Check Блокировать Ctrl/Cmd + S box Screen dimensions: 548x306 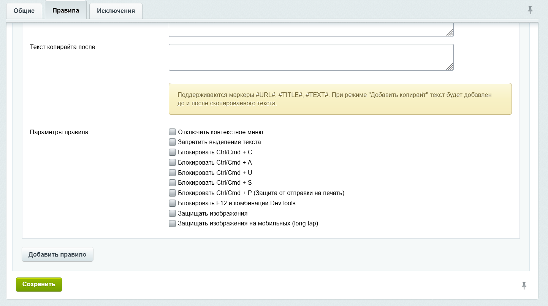pos(173,183)
